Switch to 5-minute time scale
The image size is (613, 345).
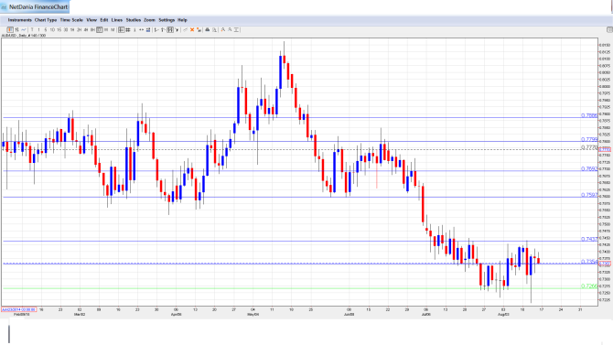pyautogui.click(x=46, y=29)
